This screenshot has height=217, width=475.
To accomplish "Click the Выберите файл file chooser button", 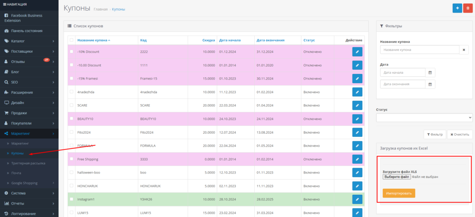I will coord(396,177).
